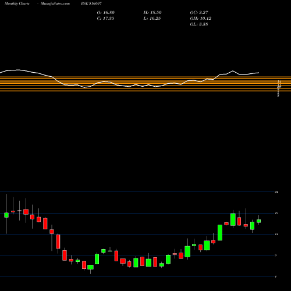Click the 'Monthly Charts' title text

click(17, 3)
